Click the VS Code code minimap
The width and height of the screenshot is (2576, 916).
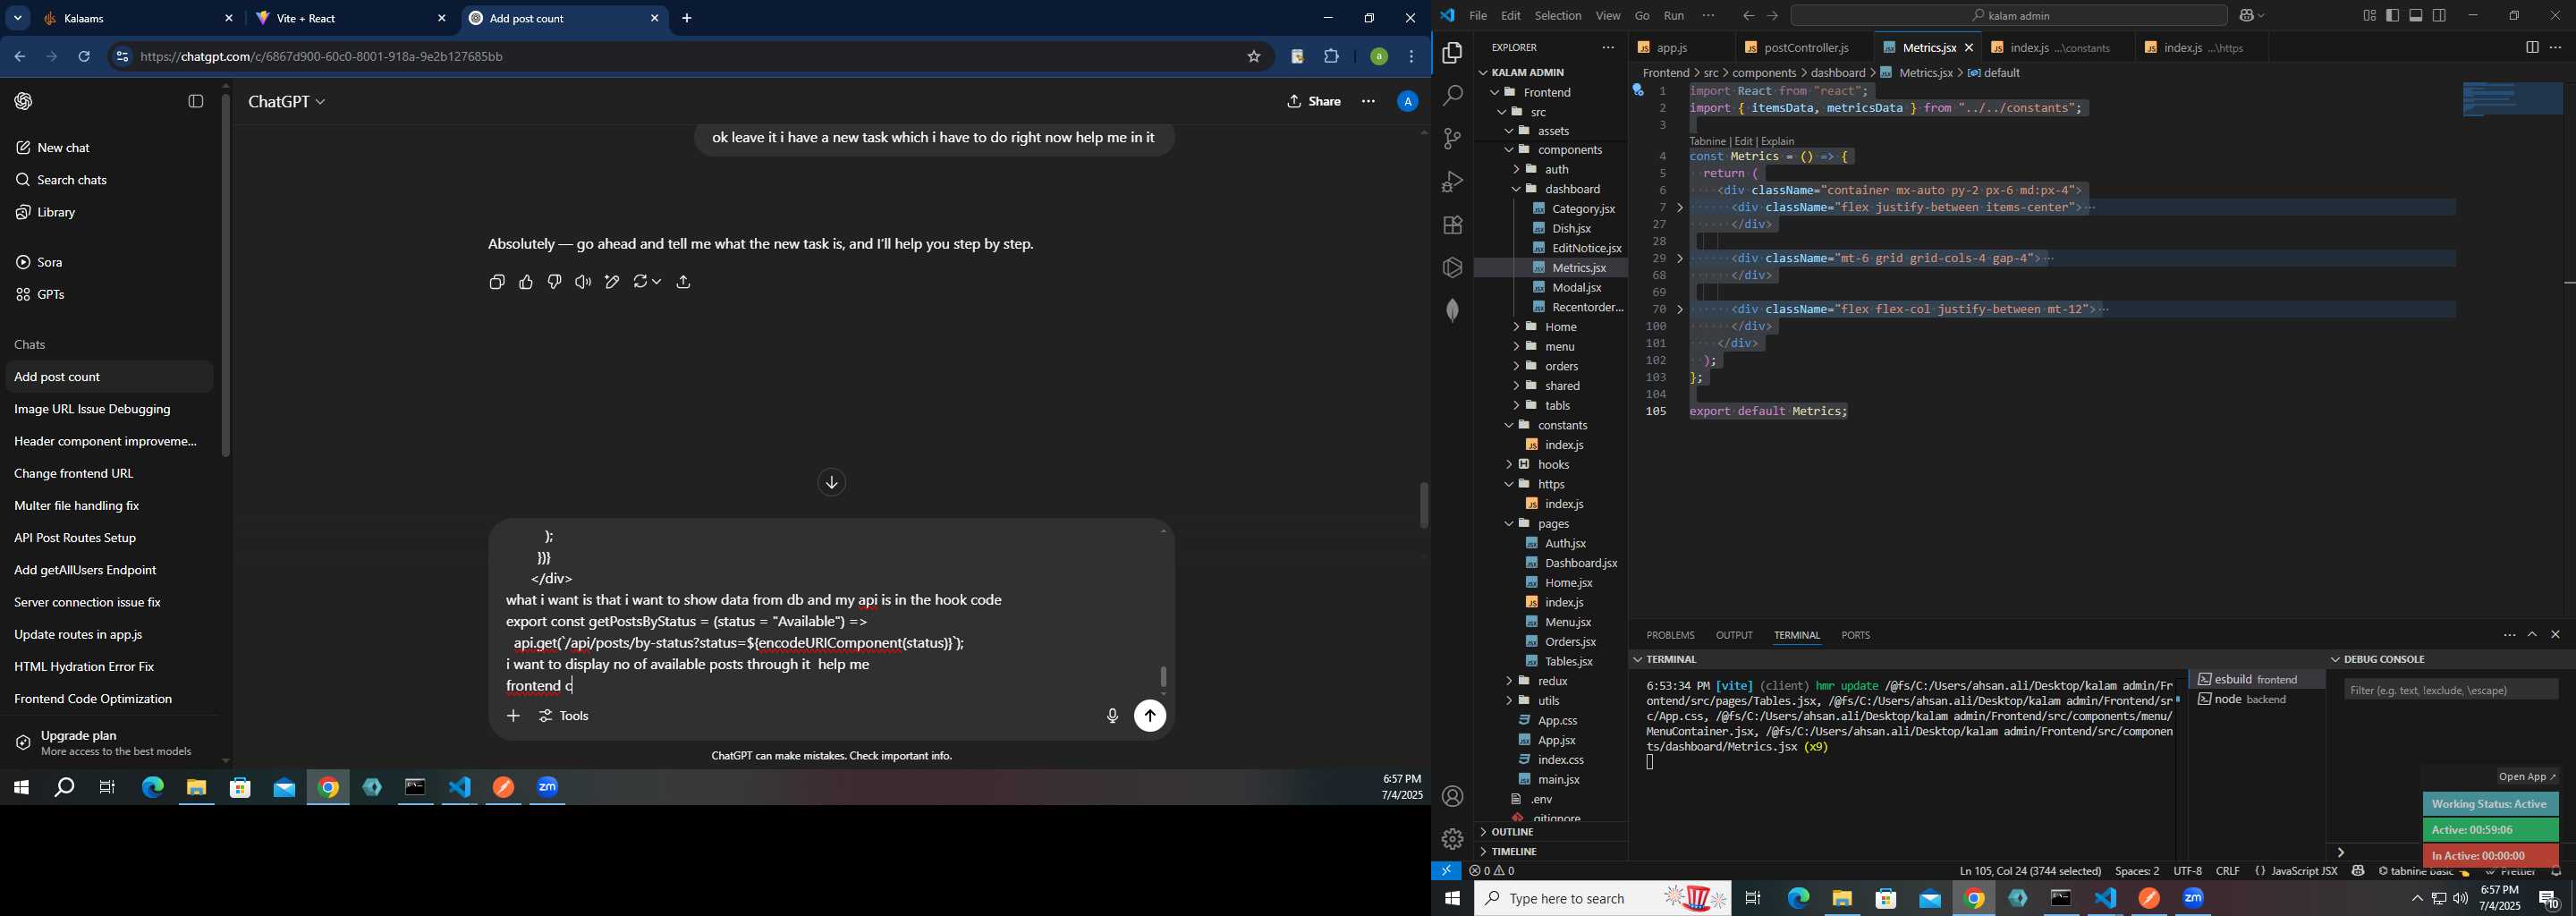[2512, 100]
